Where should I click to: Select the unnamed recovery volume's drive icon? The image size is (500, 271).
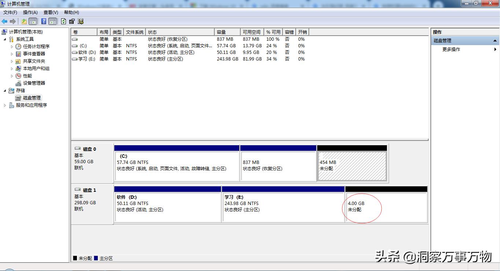(x=75, y=39)
